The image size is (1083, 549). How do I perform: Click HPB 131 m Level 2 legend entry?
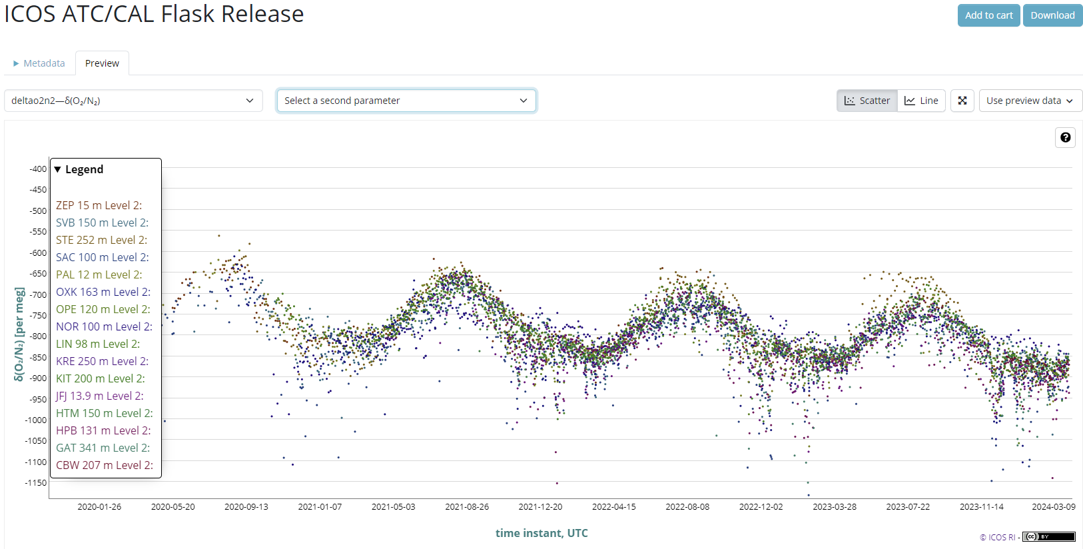tap(103, 430)
